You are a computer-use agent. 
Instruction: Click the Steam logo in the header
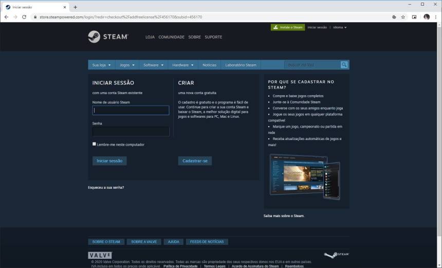(108, 37)
